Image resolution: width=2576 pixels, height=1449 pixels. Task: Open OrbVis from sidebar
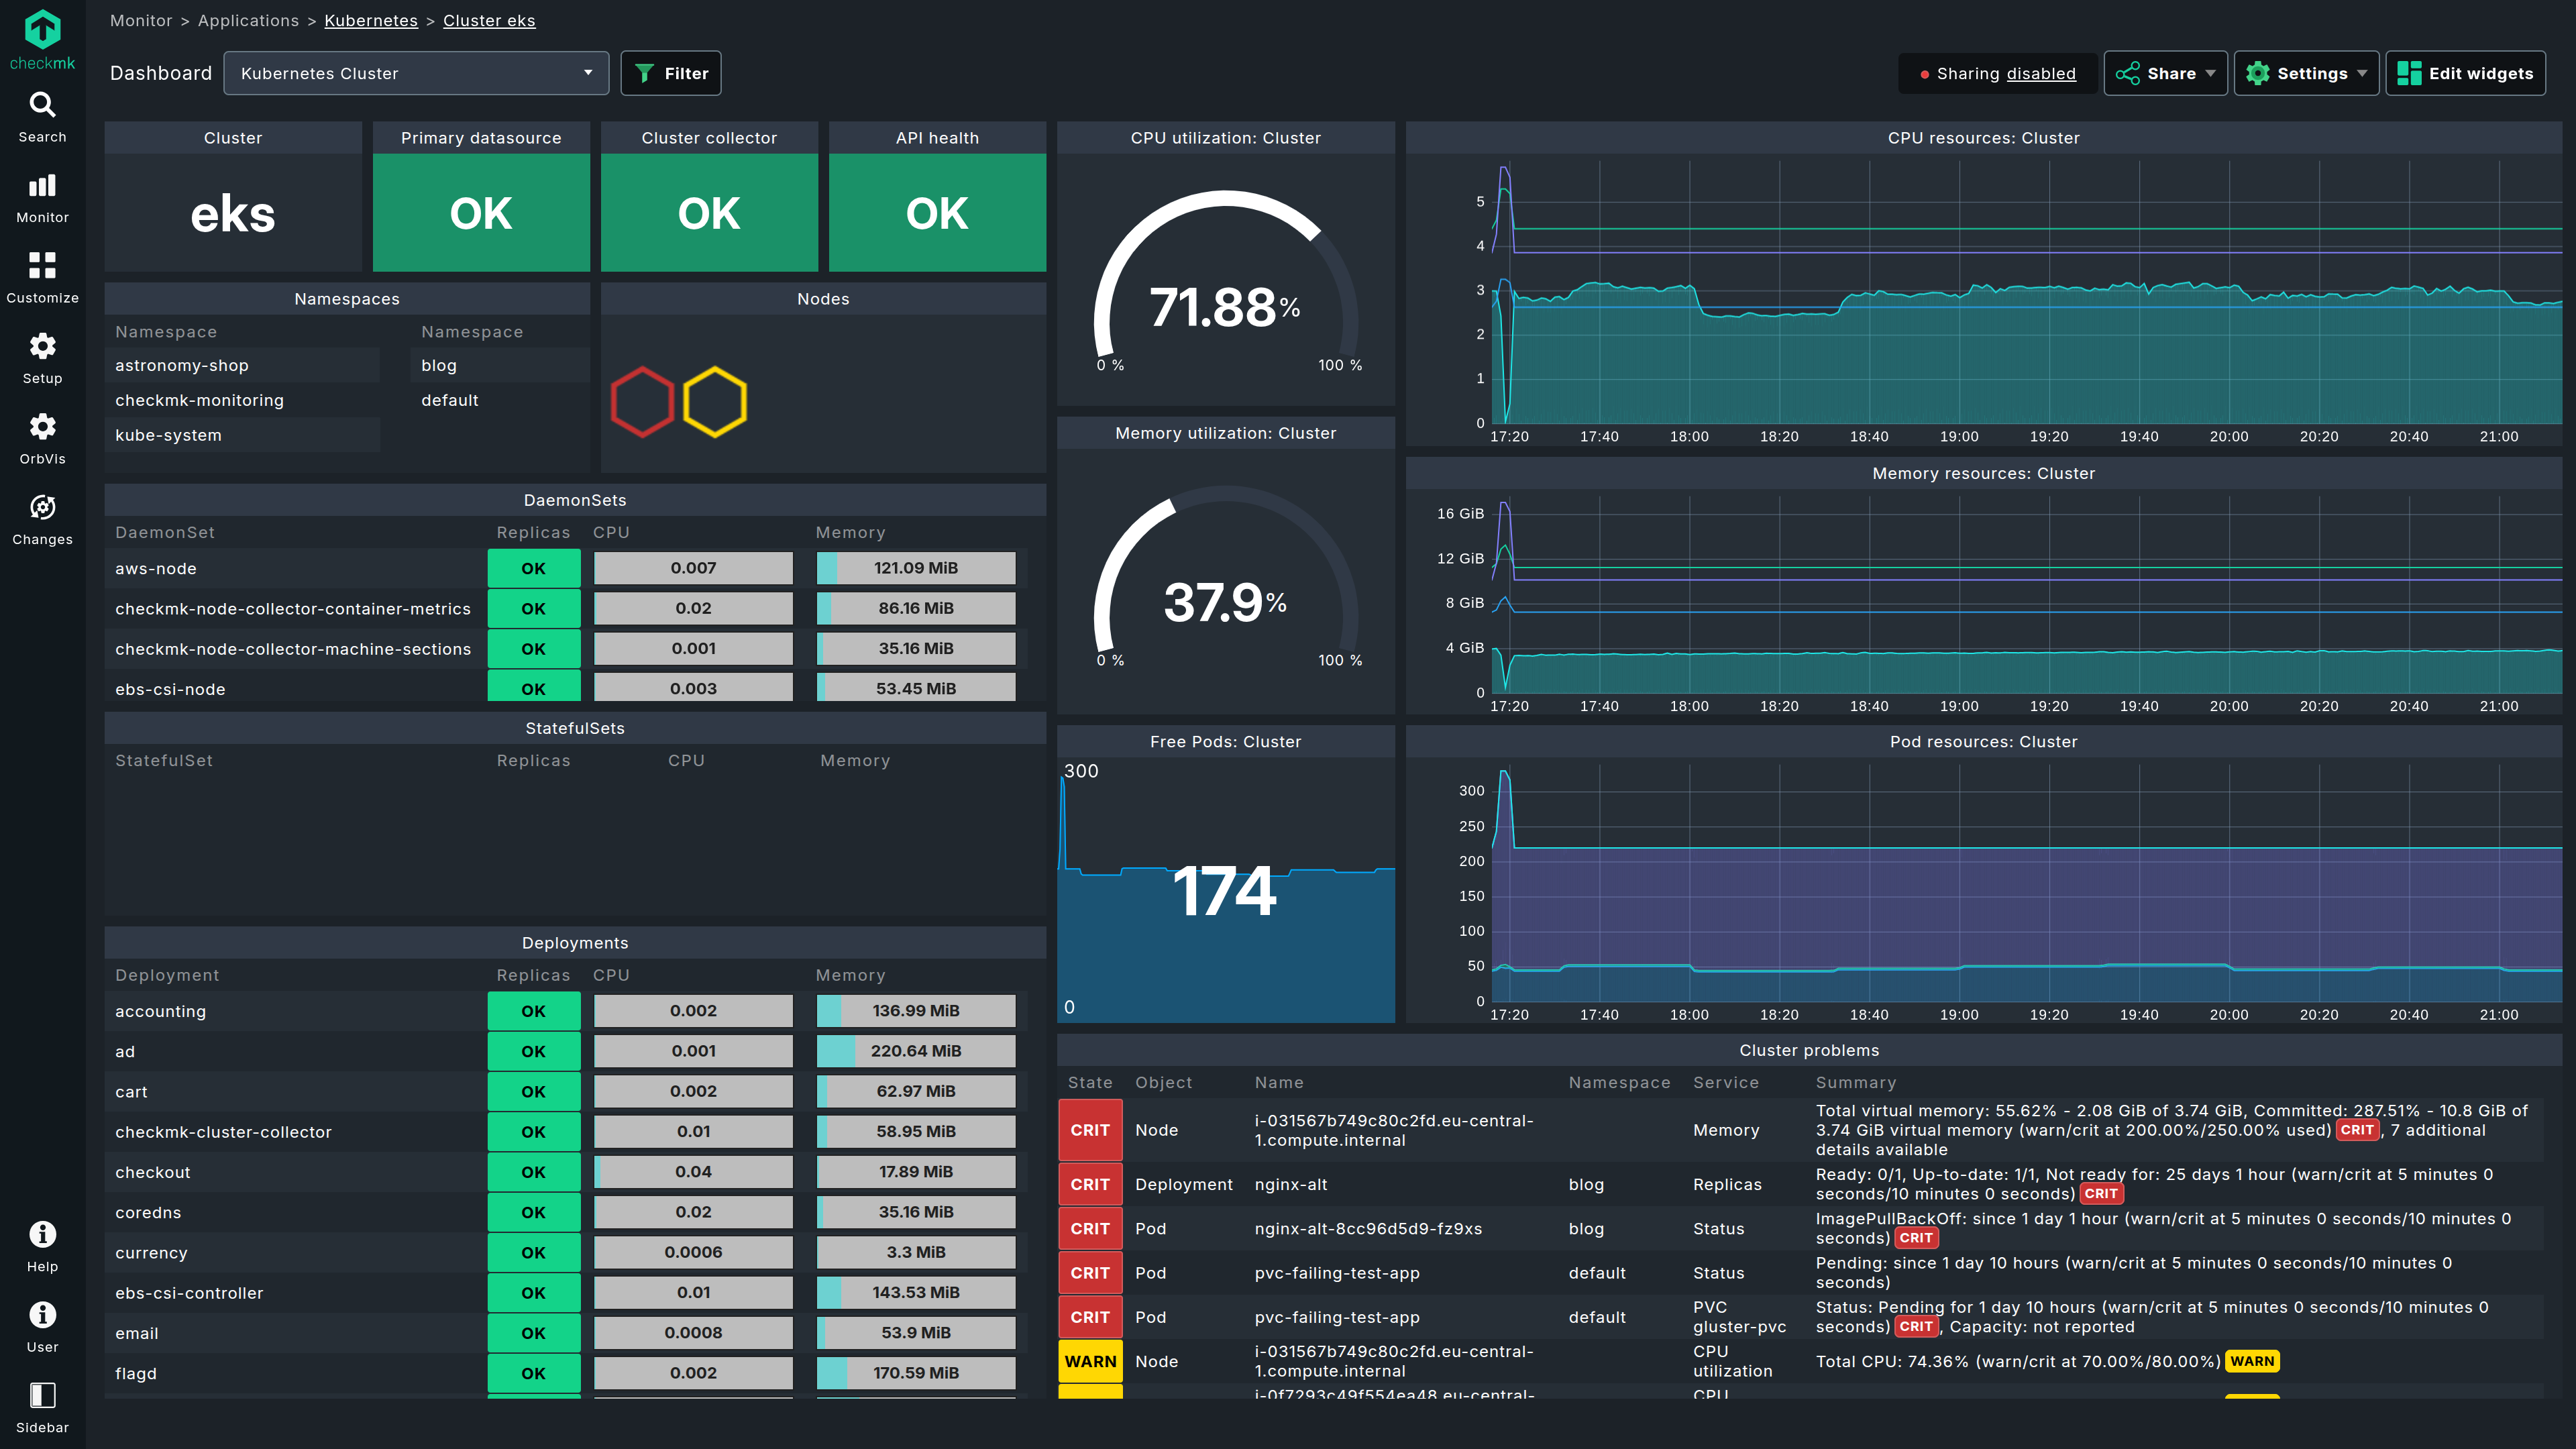coord(42,427)
